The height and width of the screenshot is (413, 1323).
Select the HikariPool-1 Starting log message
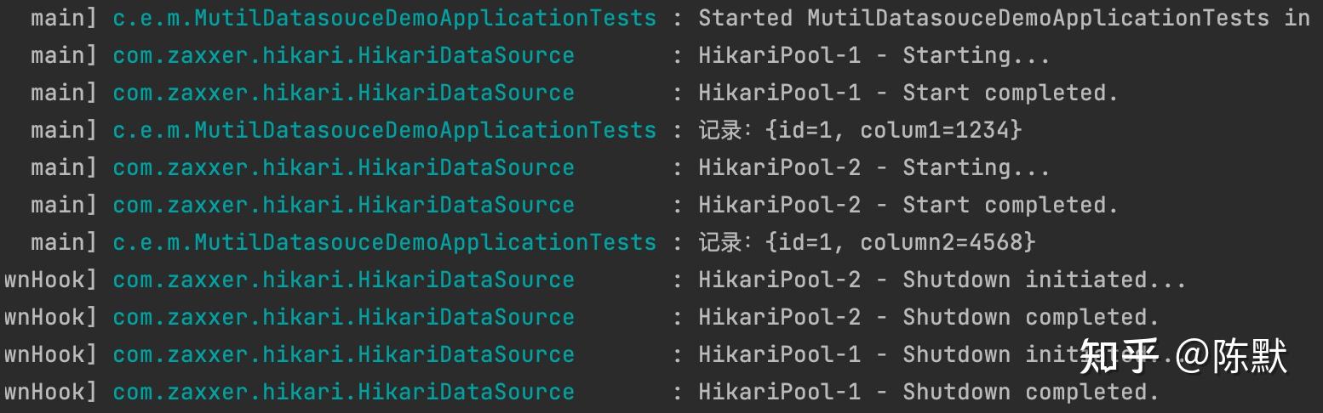(x=874, y=55)
